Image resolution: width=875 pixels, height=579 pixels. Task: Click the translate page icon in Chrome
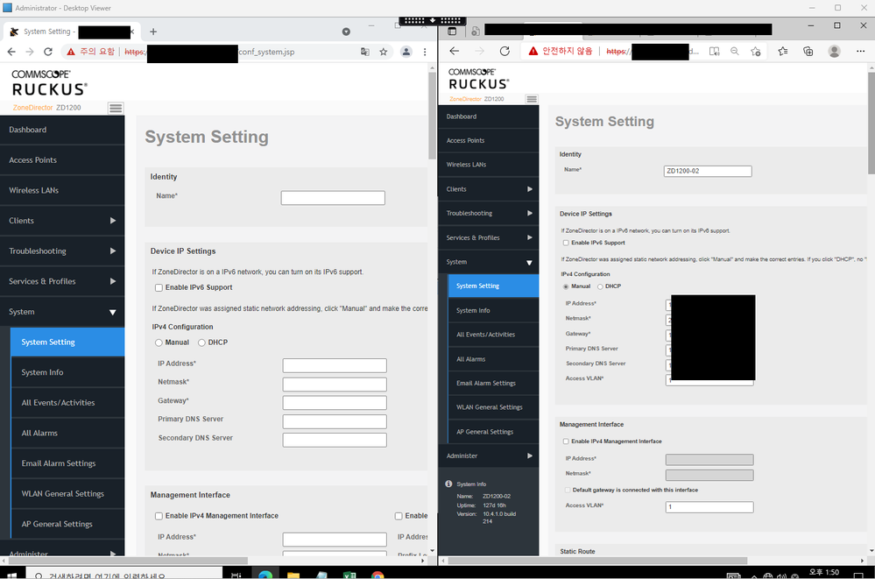(x=365, y=53)
